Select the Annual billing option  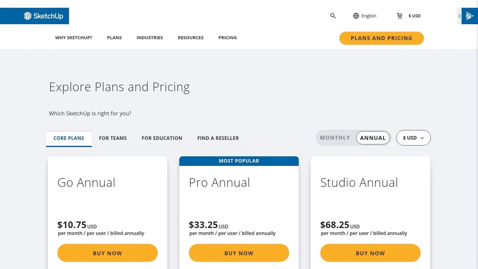[x=373, y=138]
